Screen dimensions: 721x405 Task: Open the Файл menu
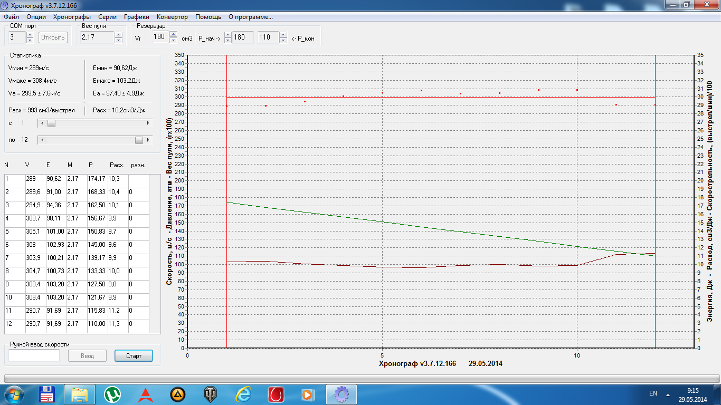click(11, 17)
